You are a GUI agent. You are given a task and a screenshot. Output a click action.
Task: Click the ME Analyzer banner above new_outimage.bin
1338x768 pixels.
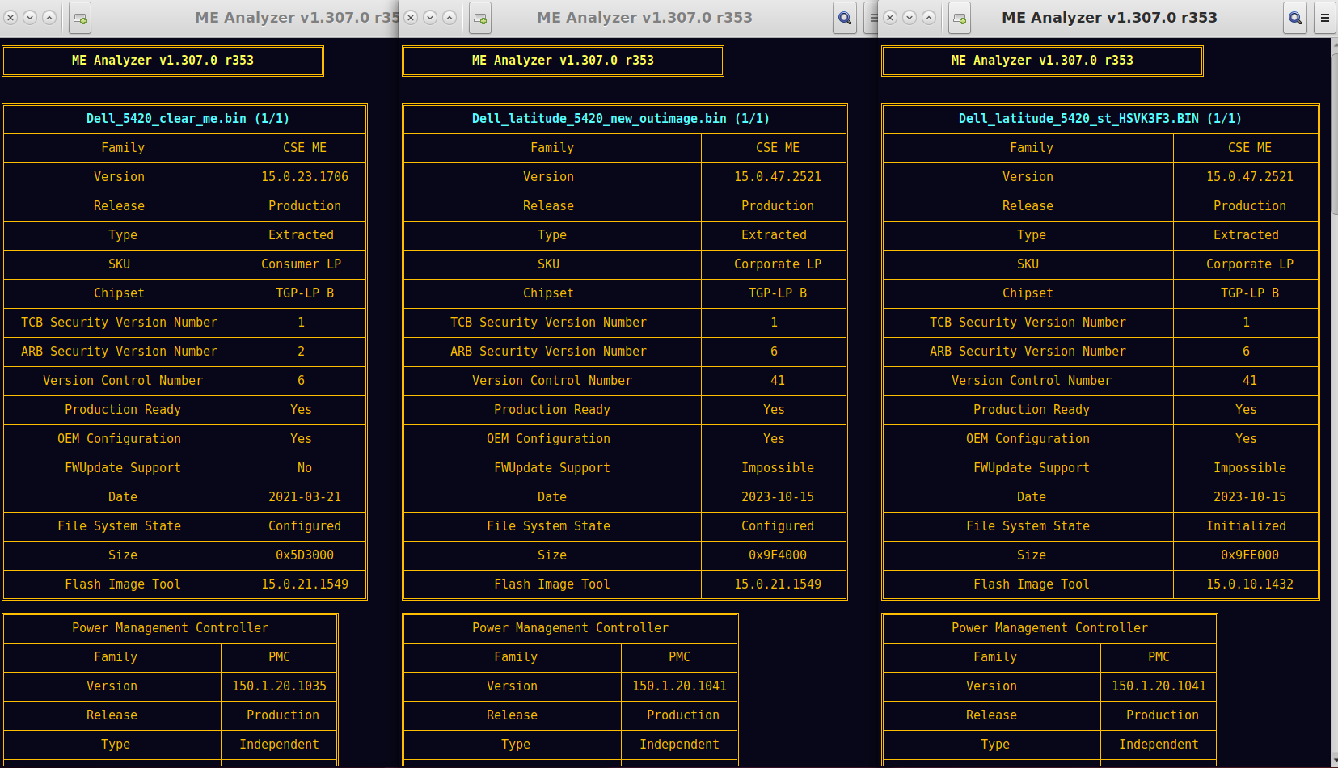[563, 61]
